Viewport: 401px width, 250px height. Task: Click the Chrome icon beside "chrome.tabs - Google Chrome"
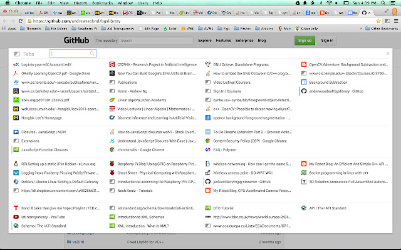[x=112, y=150]
